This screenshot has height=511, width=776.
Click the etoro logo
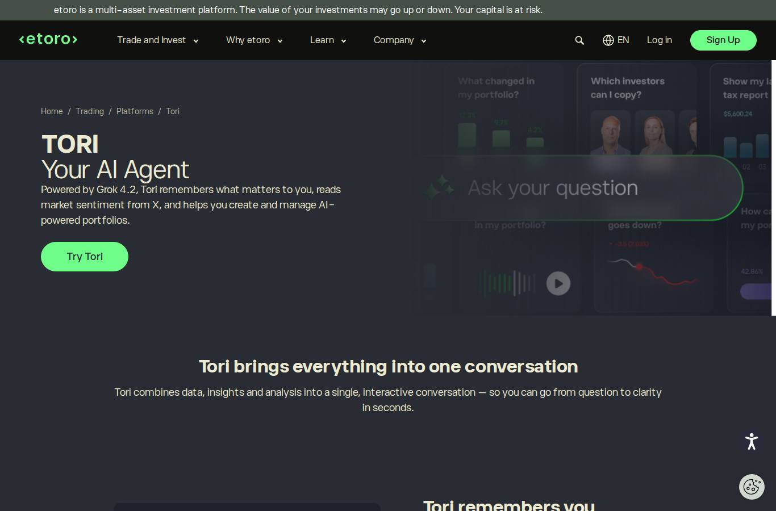click(48, 39)
